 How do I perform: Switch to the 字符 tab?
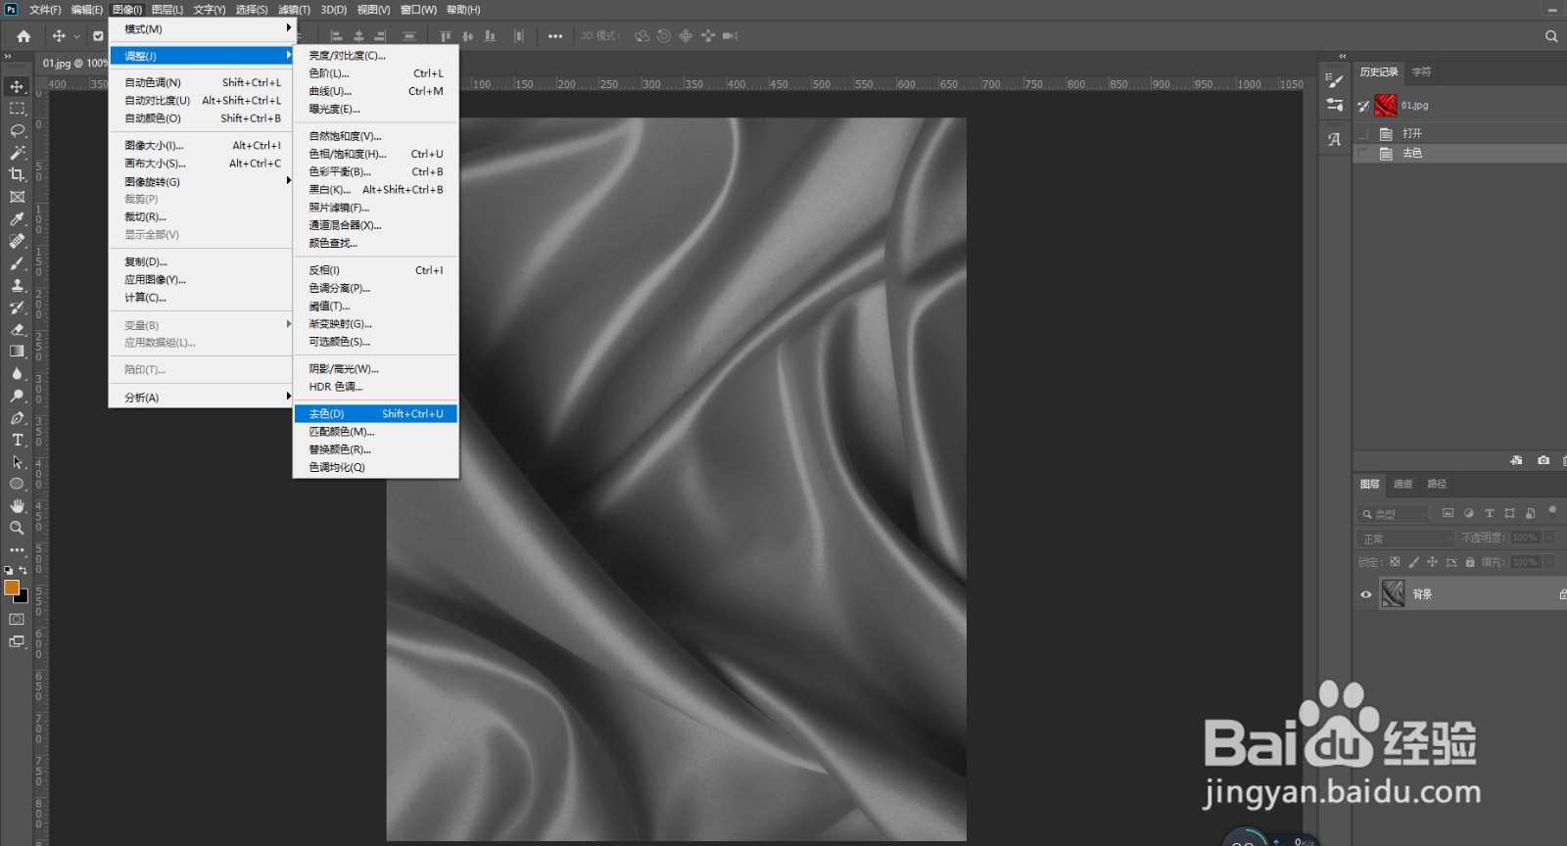[x=1421, y=71]
